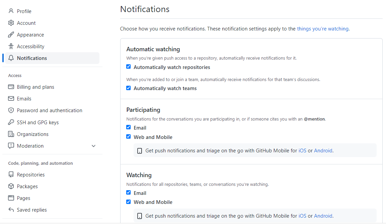Follow the things you're watching link
Screen dimensions: 386x224
tap(322, 29)
